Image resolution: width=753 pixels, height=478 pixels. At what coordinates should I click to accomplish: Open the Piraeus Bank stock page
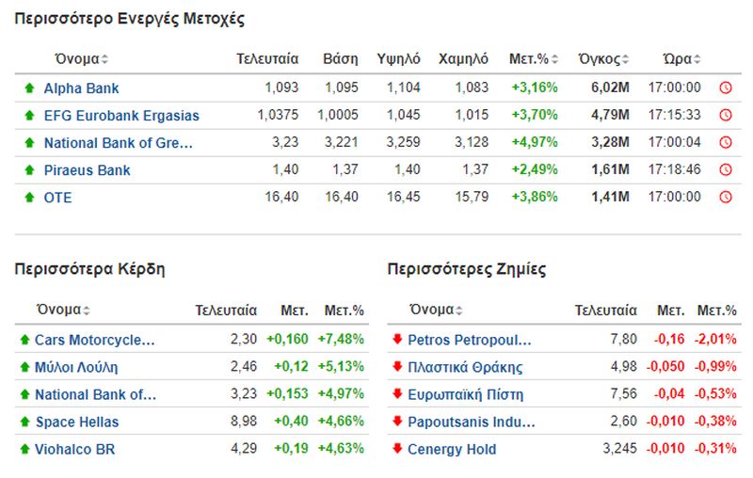87,170
